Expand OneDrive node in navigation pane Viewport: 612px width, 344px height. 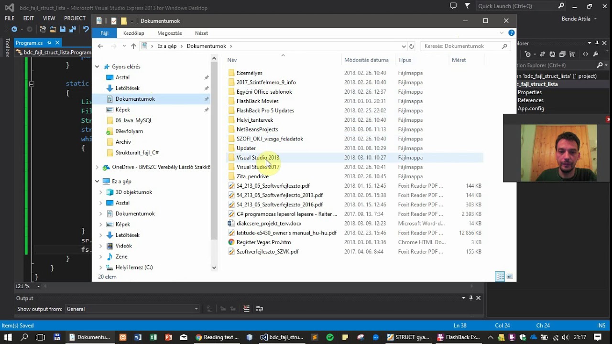coord(97,167)
